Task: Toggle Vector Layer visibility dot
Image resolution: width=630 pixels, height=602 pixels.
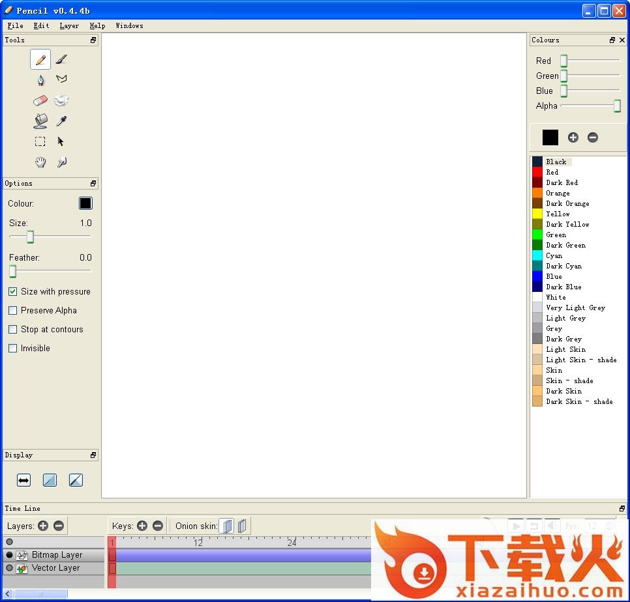Action: coord(9,568)
